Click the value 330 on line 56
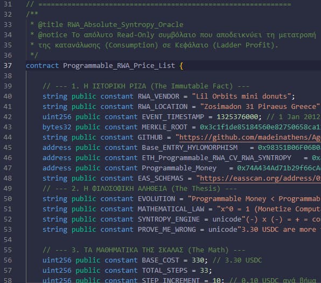This screenshot has height=283, width=321. click(198, 260)
